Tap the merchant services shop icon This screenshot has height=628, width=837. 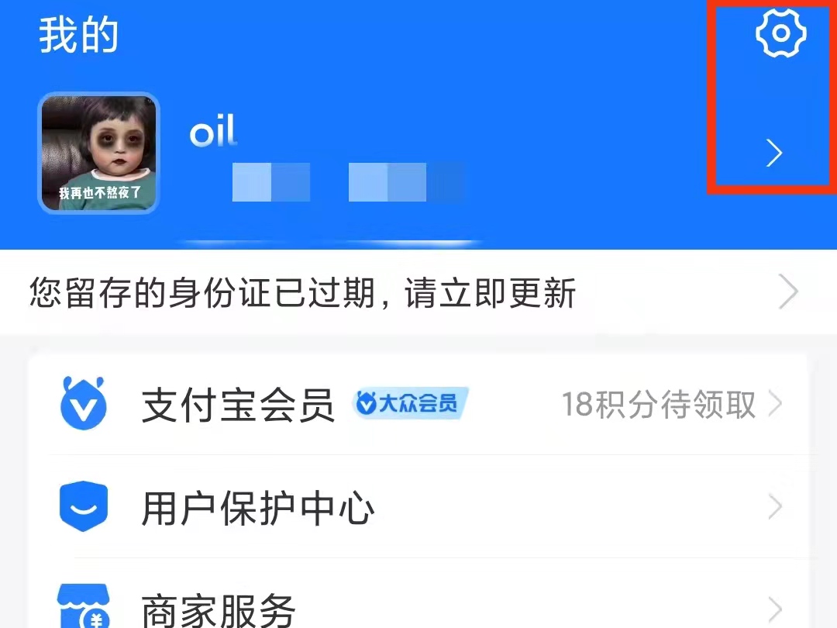point(83,606)
